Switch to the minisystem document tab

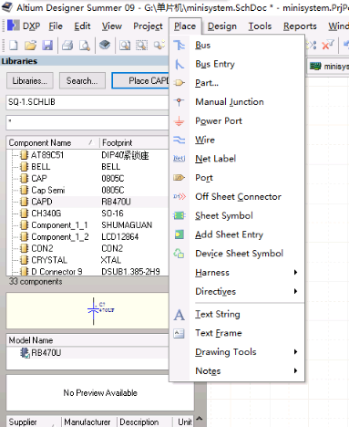tap(329, 66)
